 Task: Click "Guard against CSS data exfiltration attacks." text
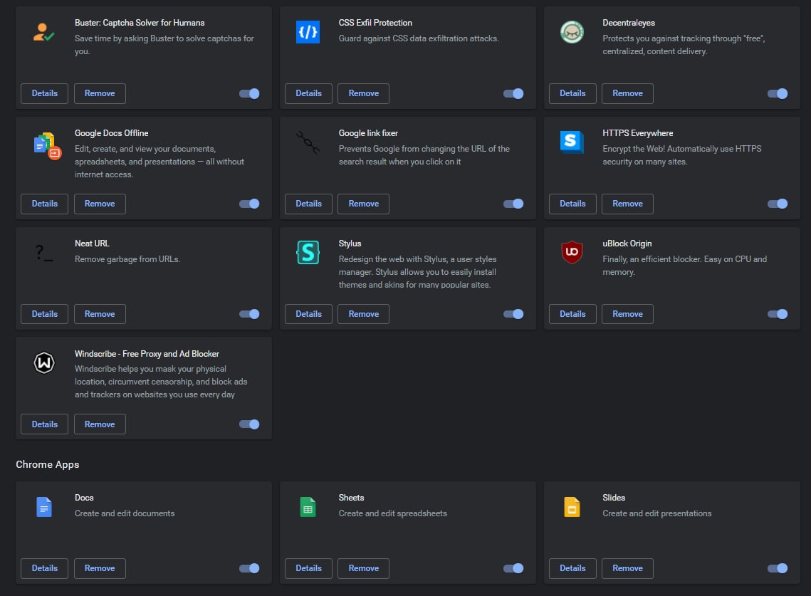click(419, 38)
